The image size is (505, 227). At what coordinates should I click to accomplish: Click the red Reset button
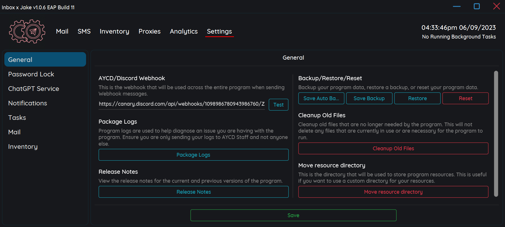point(465,98)
